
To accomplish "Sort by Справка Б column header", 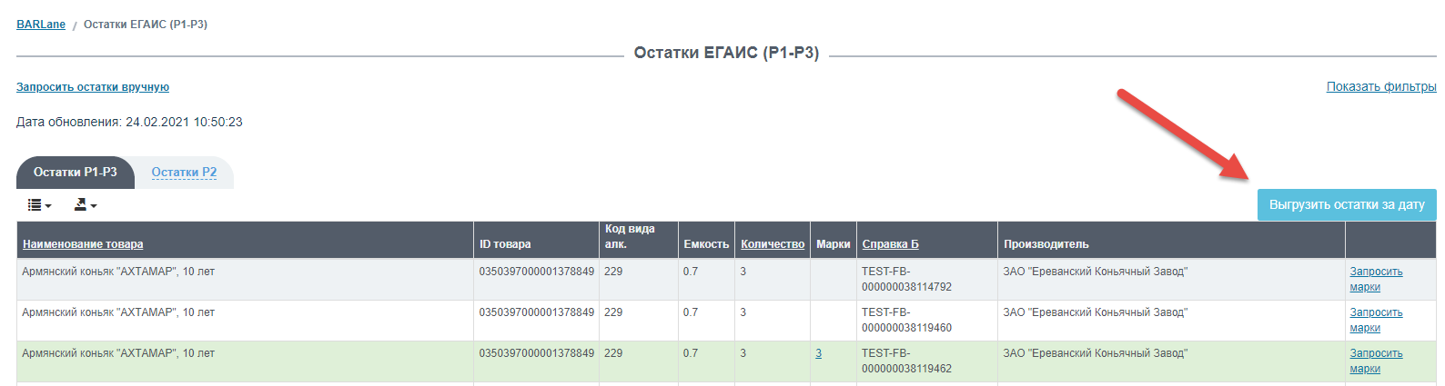I will point(890,244).
